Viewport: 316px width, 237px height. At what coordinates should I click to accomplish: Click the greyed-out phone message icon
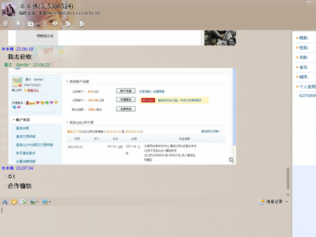45,24
